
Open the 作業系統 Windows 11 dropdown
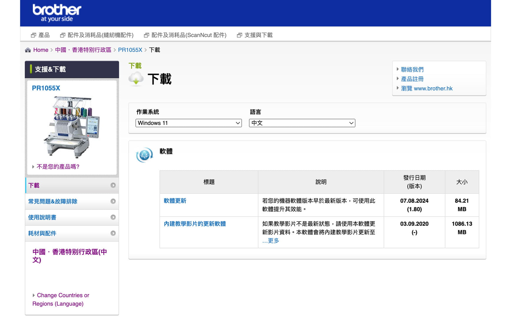pyautogui.click(x=189, y=123)
